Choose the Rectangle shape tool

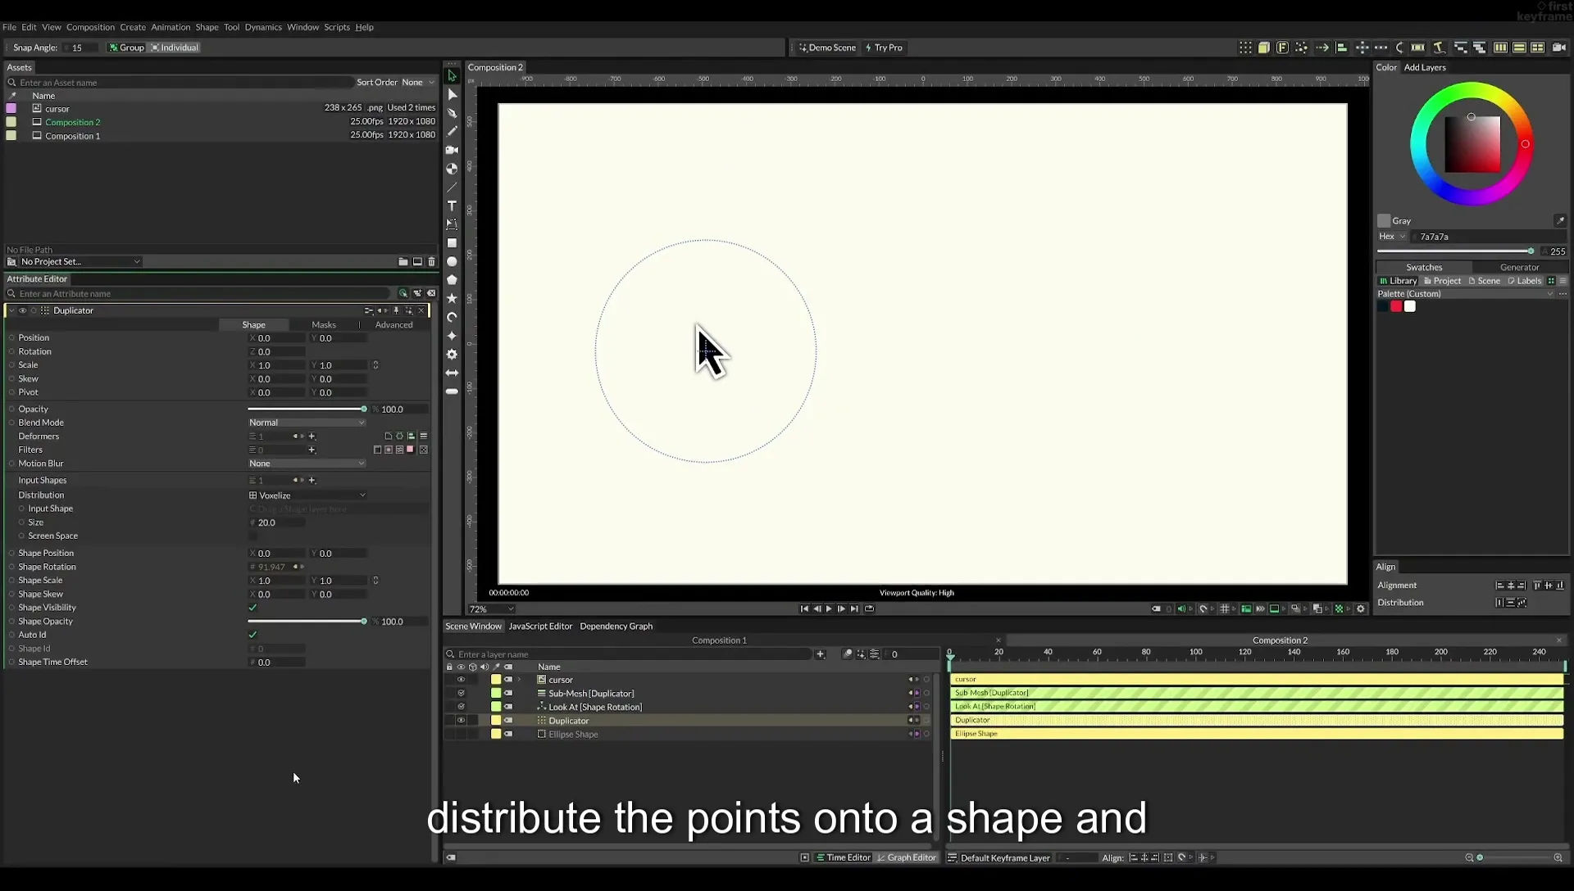(x=452, y=243)
